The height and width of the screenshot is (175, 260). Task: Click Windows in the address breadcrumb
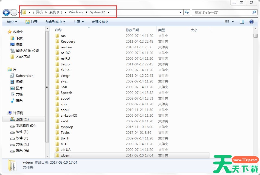(x=76, y=12)
